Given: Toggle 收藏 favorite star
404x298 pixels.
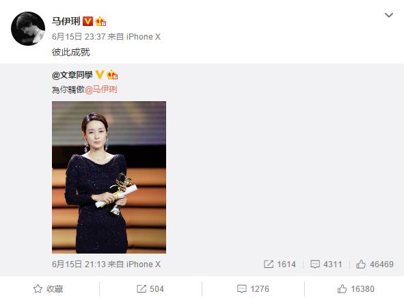Looking at the screenshot, I should [48, 288].
